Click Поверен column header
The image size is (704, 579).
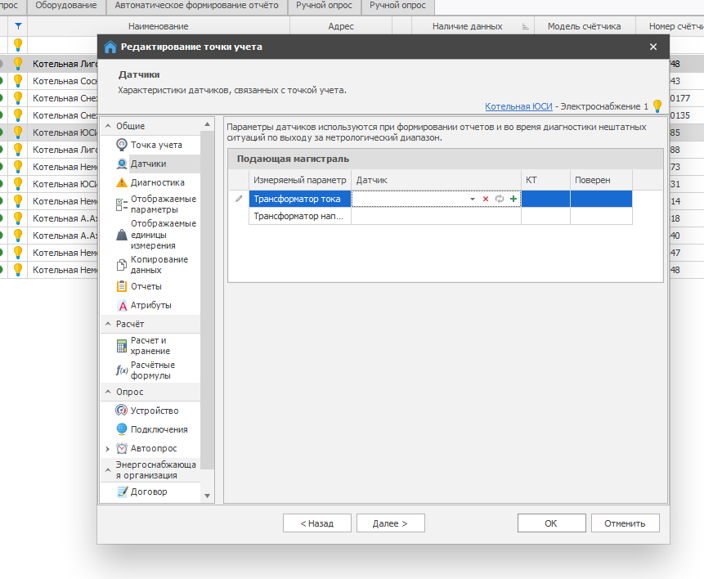(601, 180)
